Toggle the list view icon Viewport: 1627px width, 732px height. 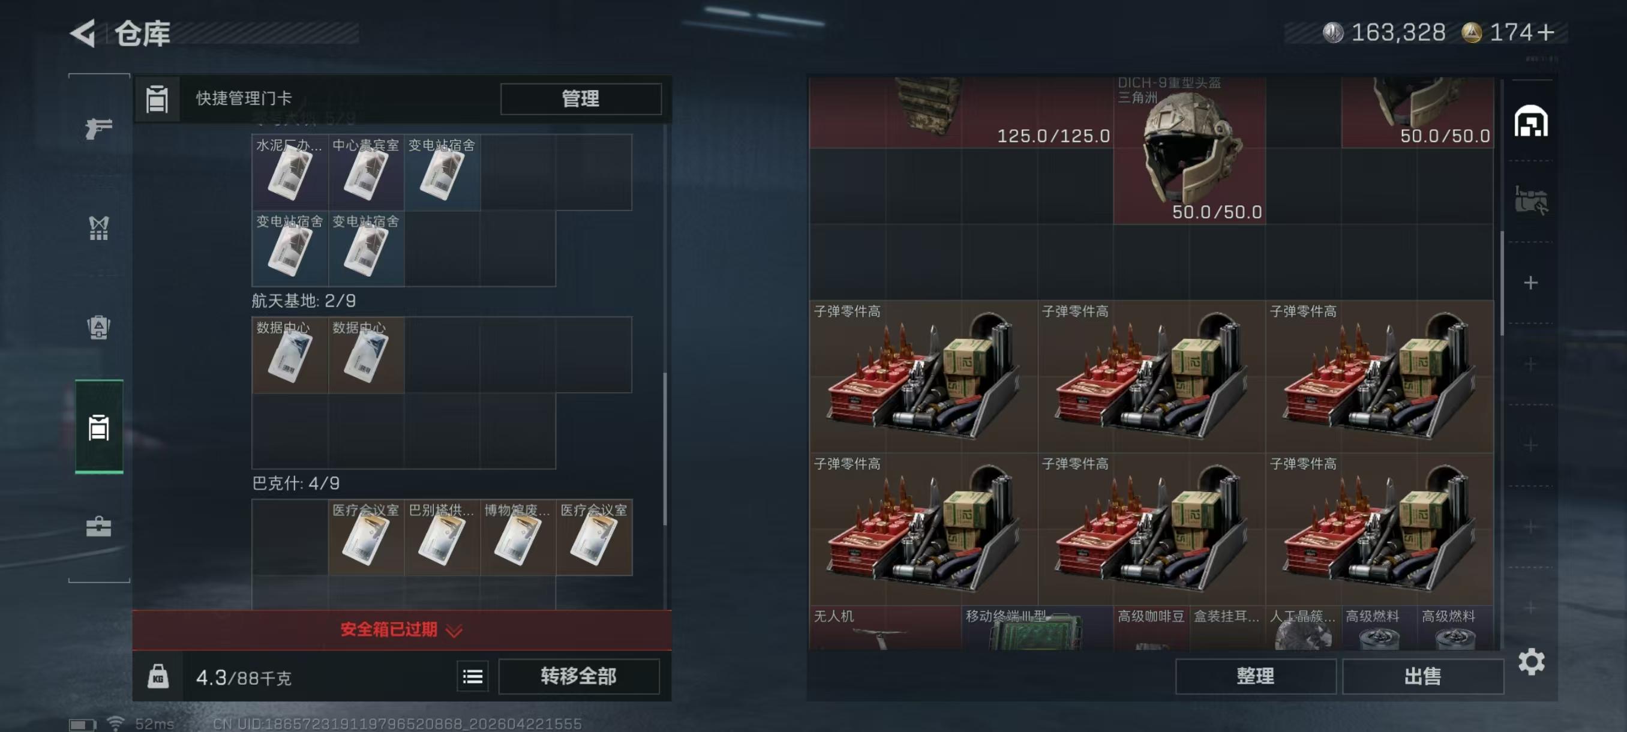(472, 677)
